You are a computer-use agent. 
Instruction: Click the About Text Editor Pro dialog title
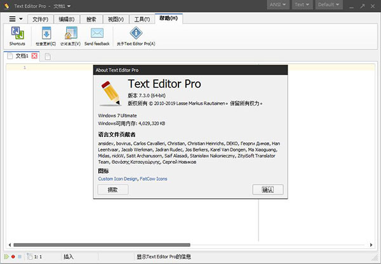pos(117,70)
